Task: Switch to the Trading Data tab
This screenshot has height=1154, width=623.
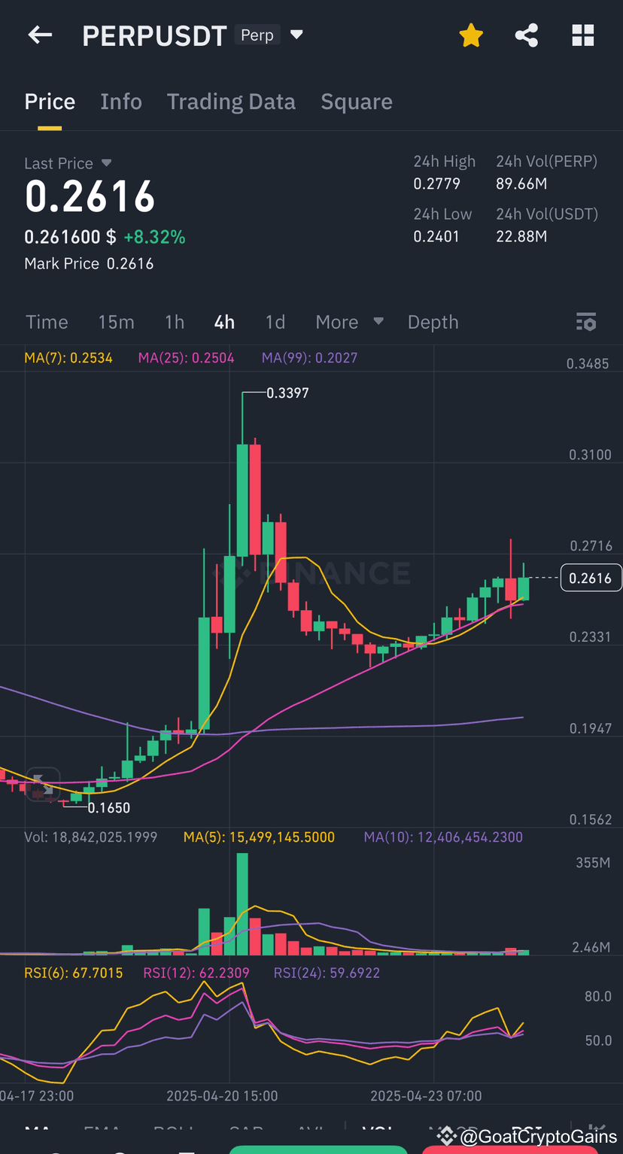Action: pyautogui.click(x=231, y=101)
